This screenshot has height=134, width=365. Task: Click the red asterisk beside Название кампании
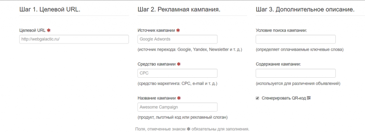pyautogui.click(x=179, y=98)
